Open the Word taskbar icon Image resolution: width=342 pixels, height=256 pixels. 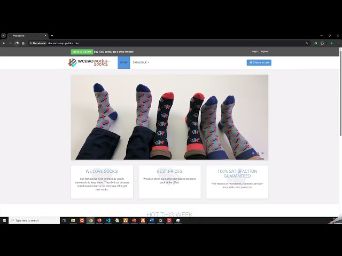[x=152, y=220]
